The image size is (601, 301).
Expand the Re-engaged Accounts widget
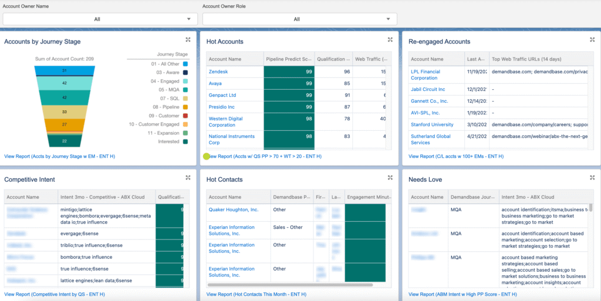[x=592, y=40]
